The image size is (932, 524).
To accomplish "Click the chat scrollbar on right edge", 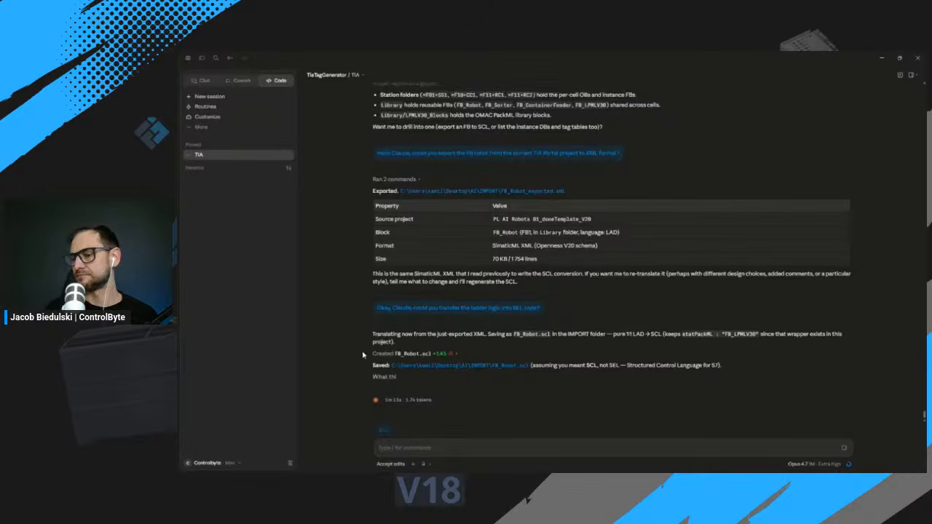I will [925, 416].
